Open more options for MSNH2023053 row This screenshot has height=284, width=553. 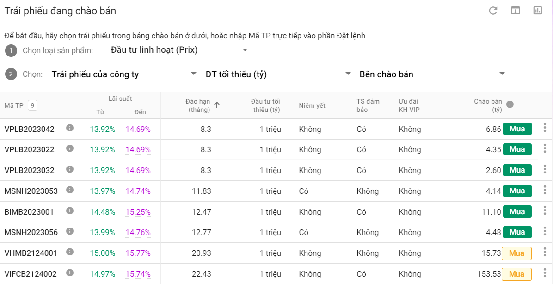(x=545, y=190)
